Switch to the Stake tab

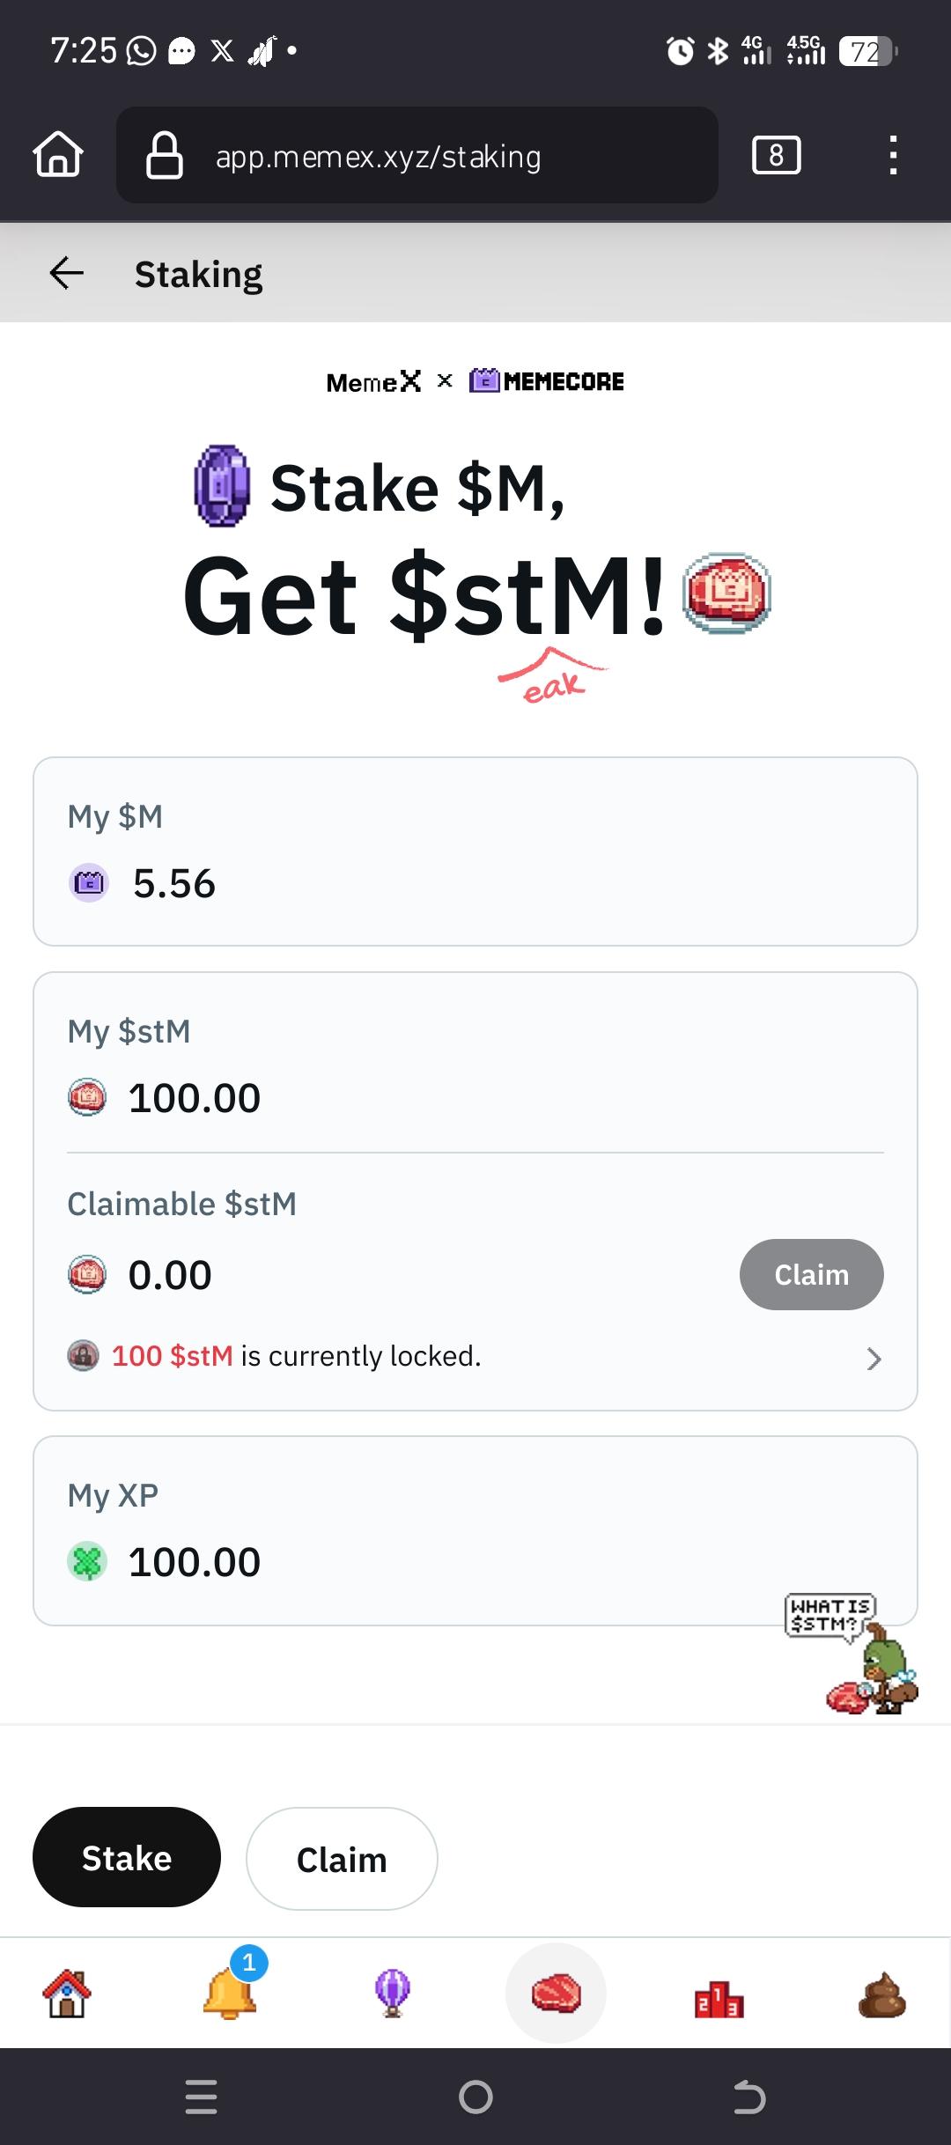(x=127, y=1858)
